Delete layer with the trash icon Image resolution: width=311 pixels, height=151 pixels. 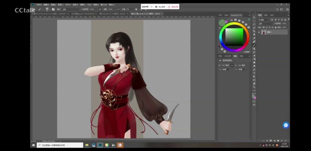(285, 141)
